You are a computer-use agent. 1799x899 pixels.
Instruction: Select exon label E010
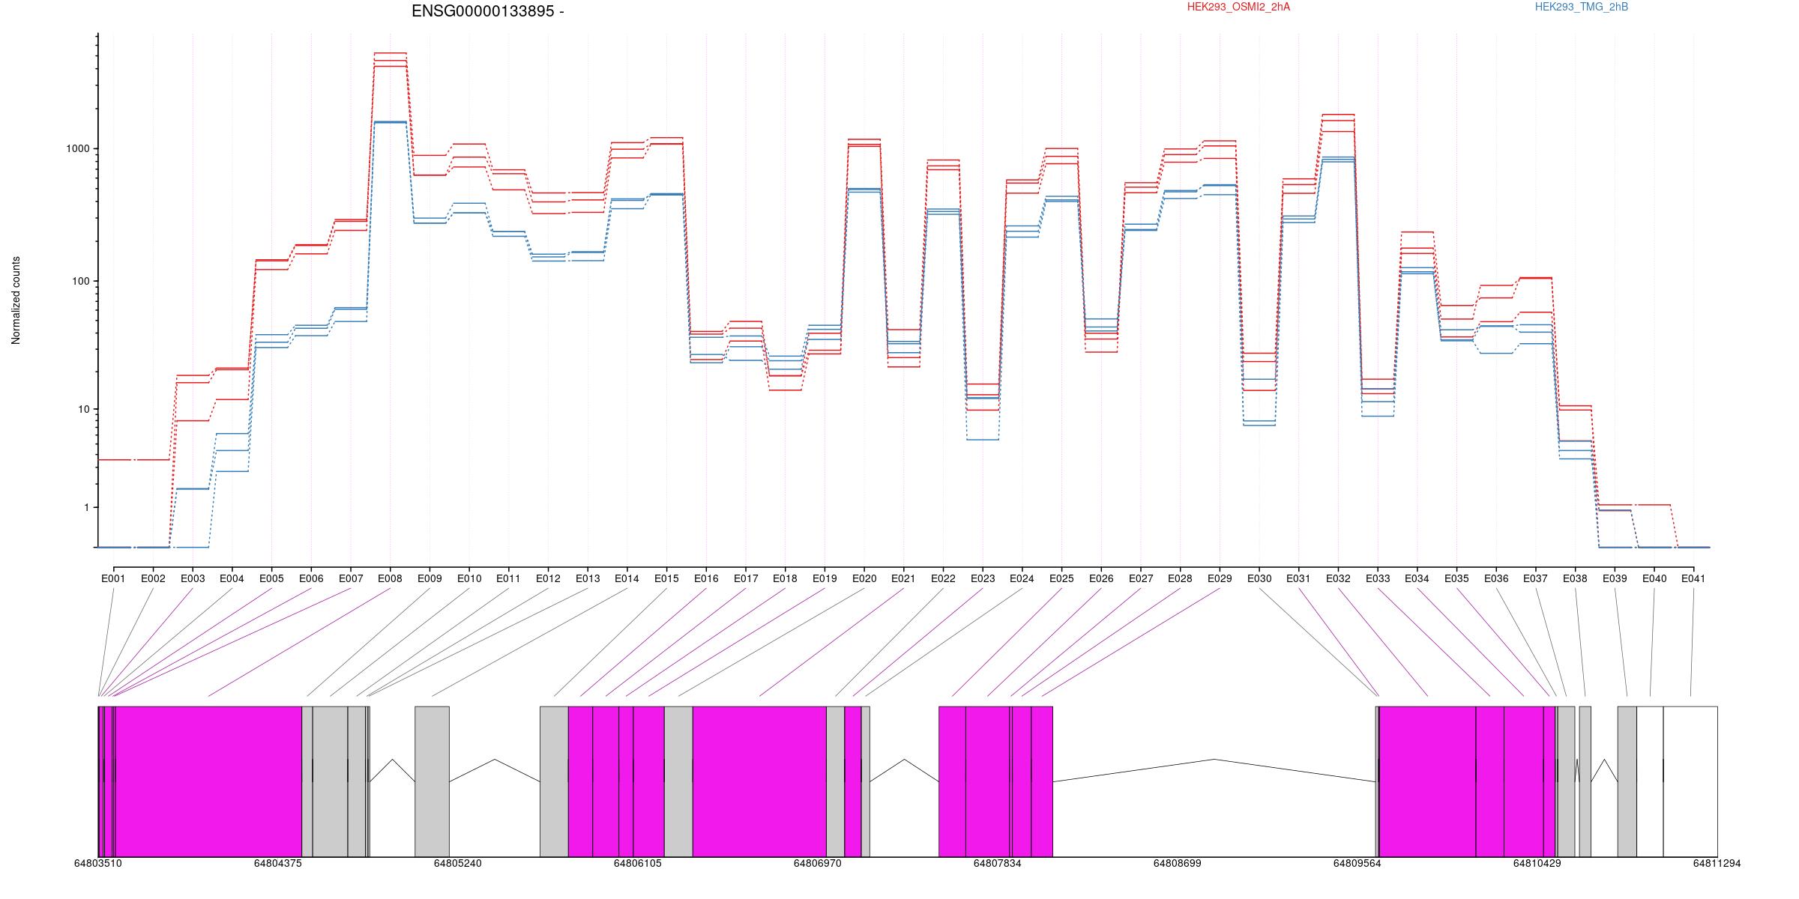coord(469,578)
